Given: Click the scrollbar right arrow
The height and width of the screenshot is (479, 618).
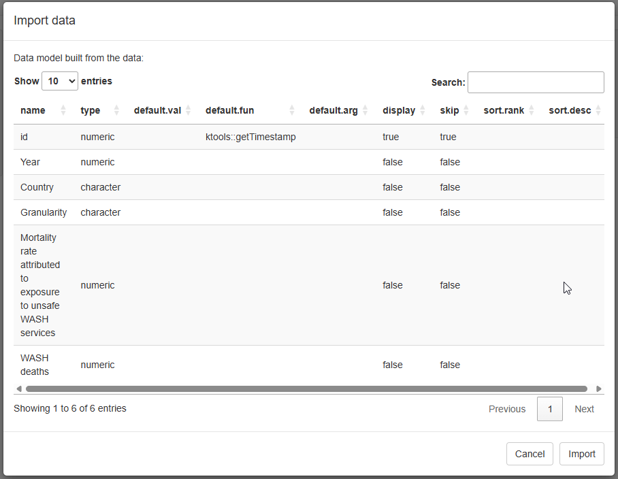Looking at the screenshot, I should pyautogui.click(x=599, y=389).
